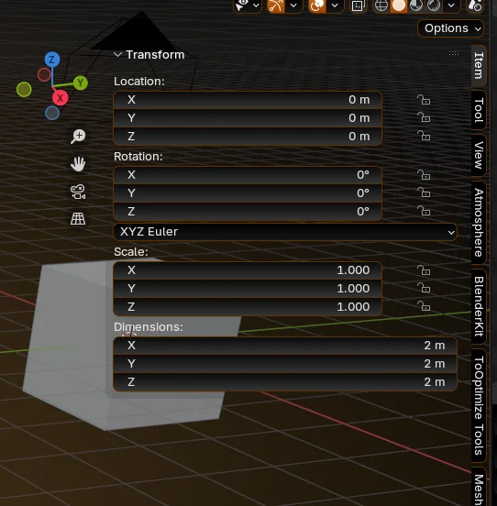
Task: Click the red X axis gizmo
Action: coord(61,98)
